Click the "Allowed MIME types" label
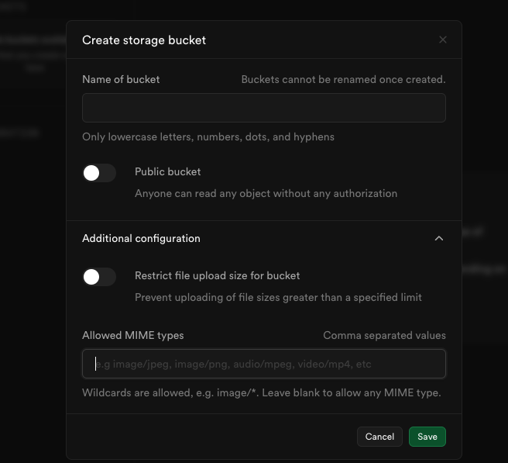Screen dimensions: 508x463 (132, 335)
